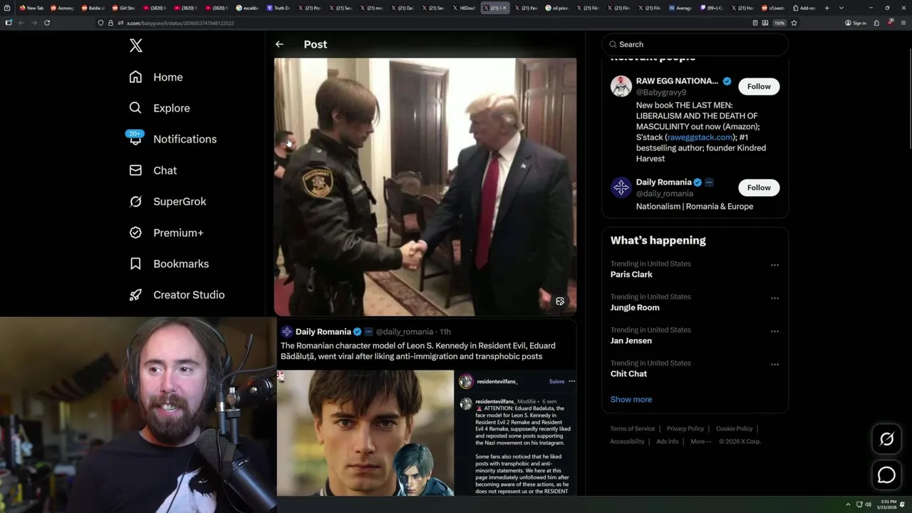The width and height of the screenshot is (912, 513).
Task: Open more options for Paris Clark trend
Action: [774, 265]
